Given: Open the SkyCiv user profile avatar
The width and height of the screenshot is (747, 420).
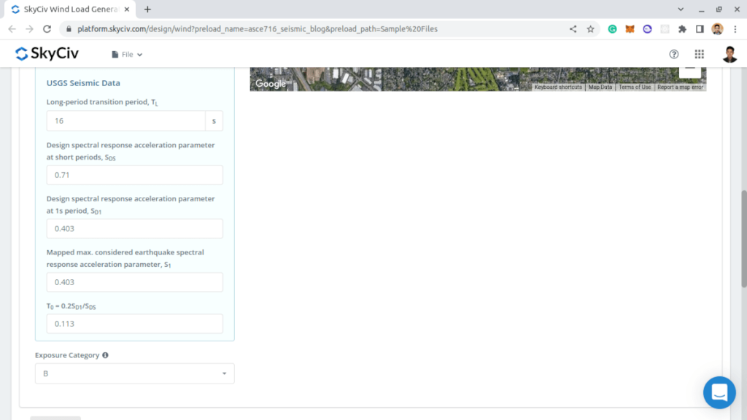Looking at the screenshot, I should [x=729, y=54].
